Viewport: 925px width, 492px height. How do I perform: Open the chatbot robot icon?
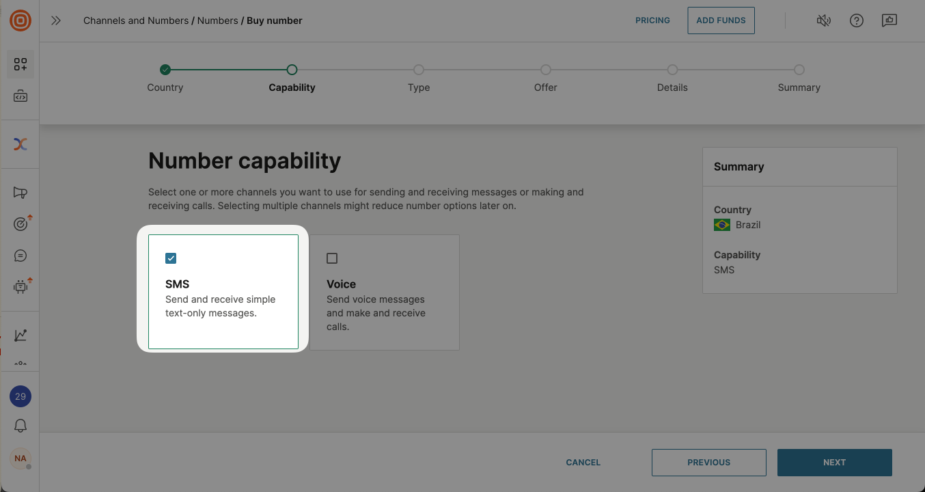point(20,287)
